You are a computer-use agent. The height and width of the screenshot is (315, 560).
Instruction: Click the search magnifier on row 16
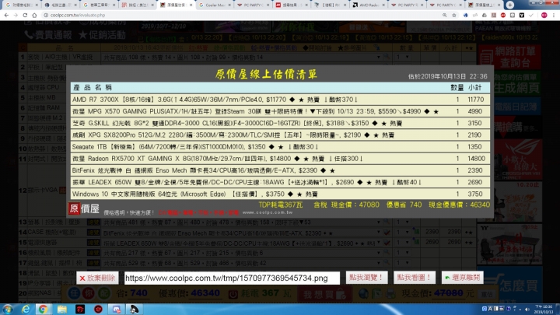click(x=387, y=253)
